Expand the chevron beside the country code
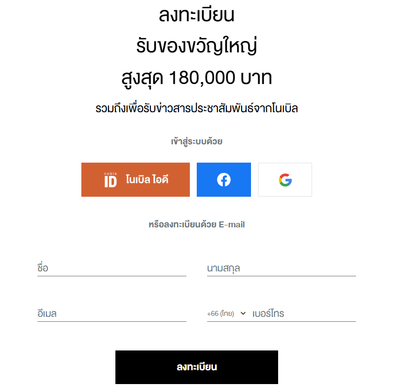Screen dimensions: 395x390 click(243, 313)
